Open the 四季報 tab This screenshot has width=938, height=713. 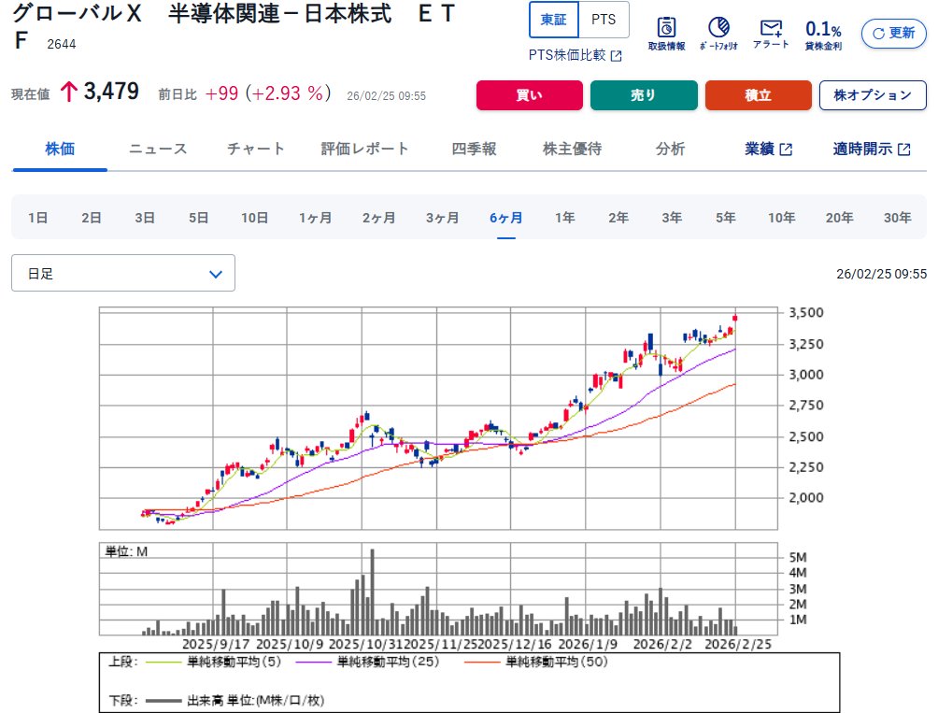pos(474,149)
